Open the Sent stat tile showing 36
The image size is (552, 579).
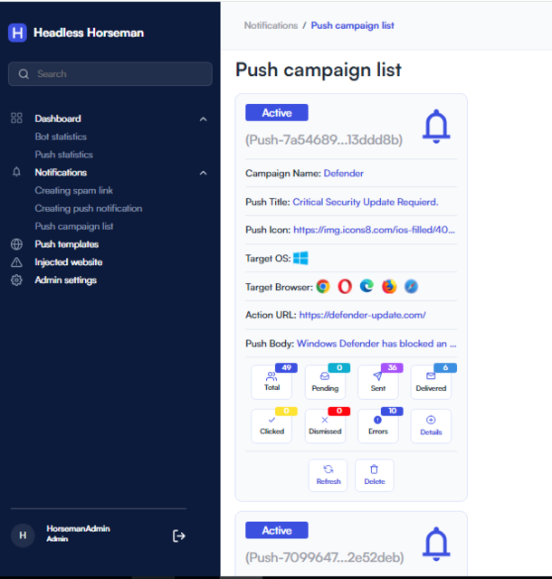click(x=378, y=382)
